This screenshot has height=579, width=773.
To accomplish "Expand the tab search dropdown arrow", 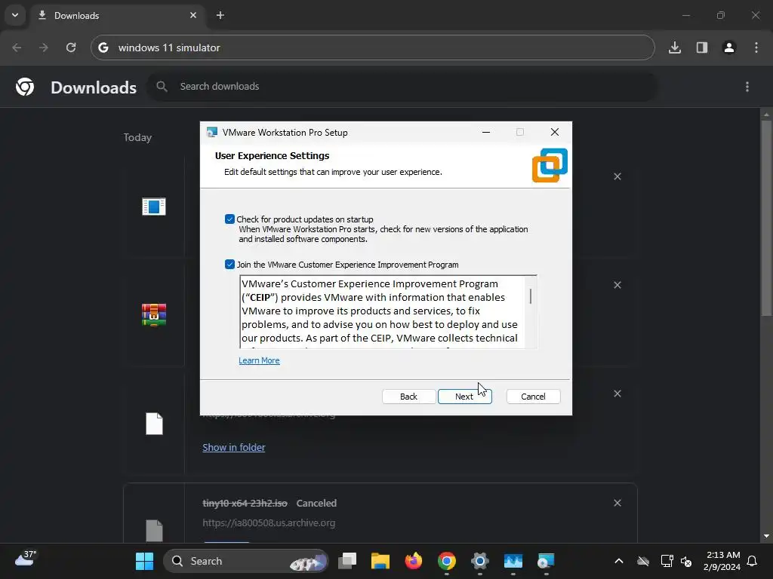I will 15,15.
